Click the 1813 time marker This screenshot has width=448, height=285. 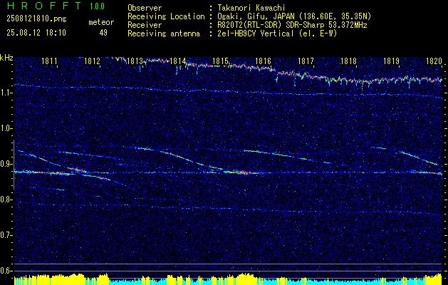135,61
